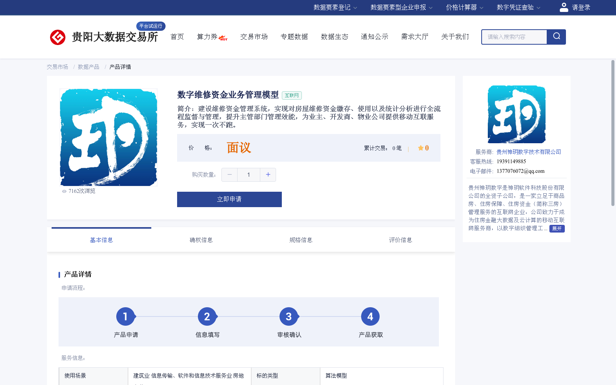Click 数据产品 breadcrumb link

click(x=89, y=67)
